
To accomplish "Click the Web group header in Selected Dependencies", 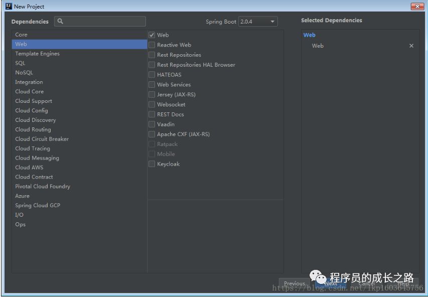I will click(309, 35).
